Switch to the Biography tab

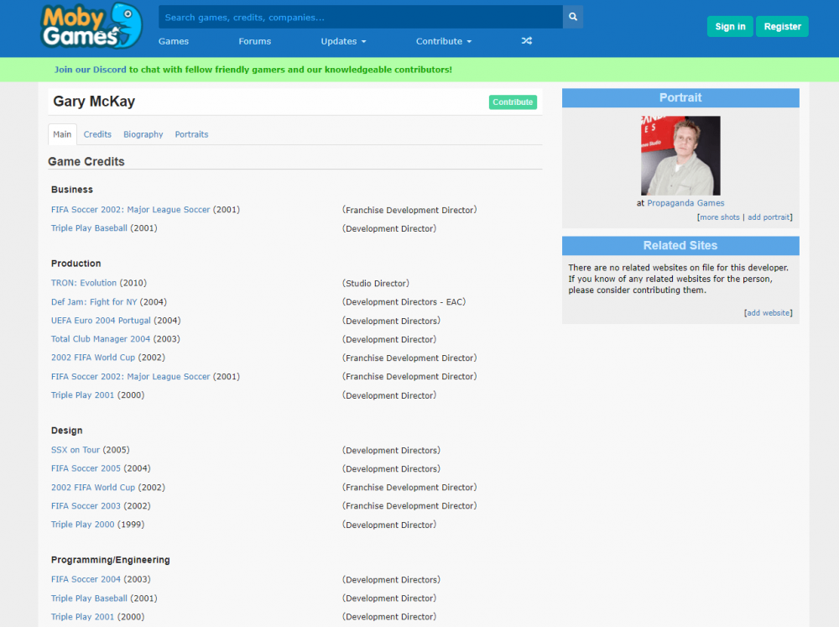[143, 134]
